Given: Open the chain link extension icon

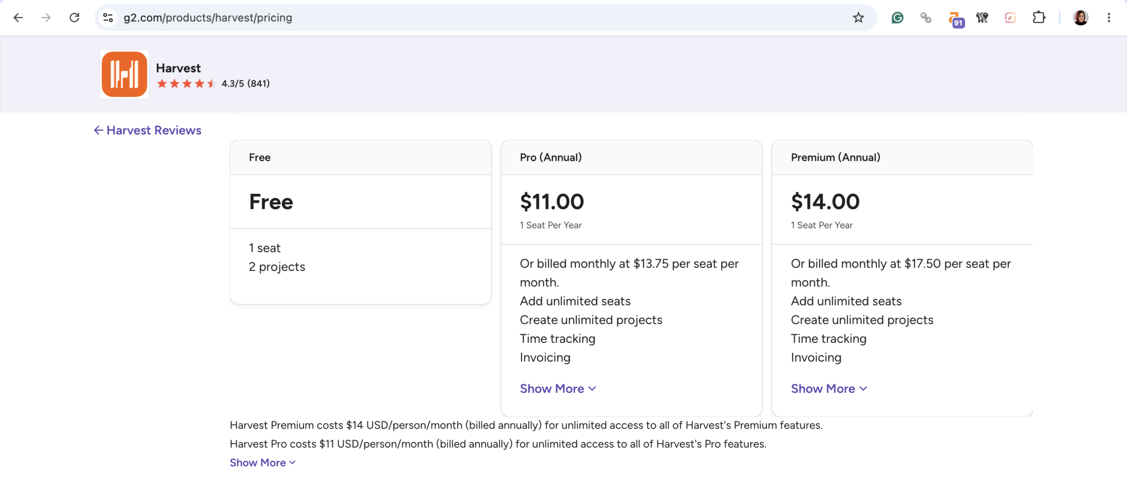Looking at the screenshot, I should pyautogui.click(x=925, y=18).
